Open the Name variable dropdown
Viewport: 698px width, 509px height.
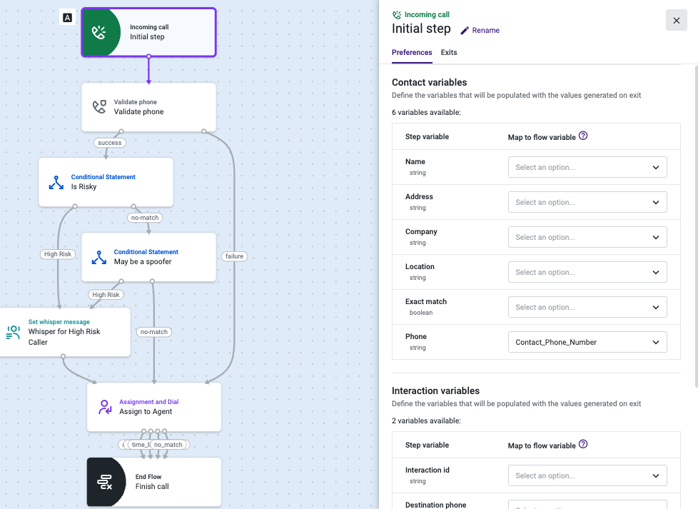tap(587, 168)
